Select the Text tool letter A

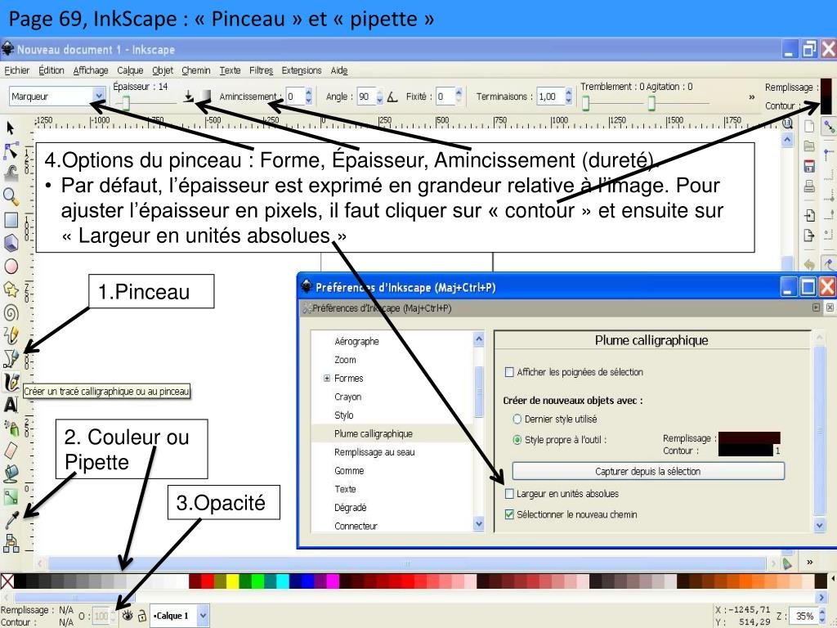point(11,405)
